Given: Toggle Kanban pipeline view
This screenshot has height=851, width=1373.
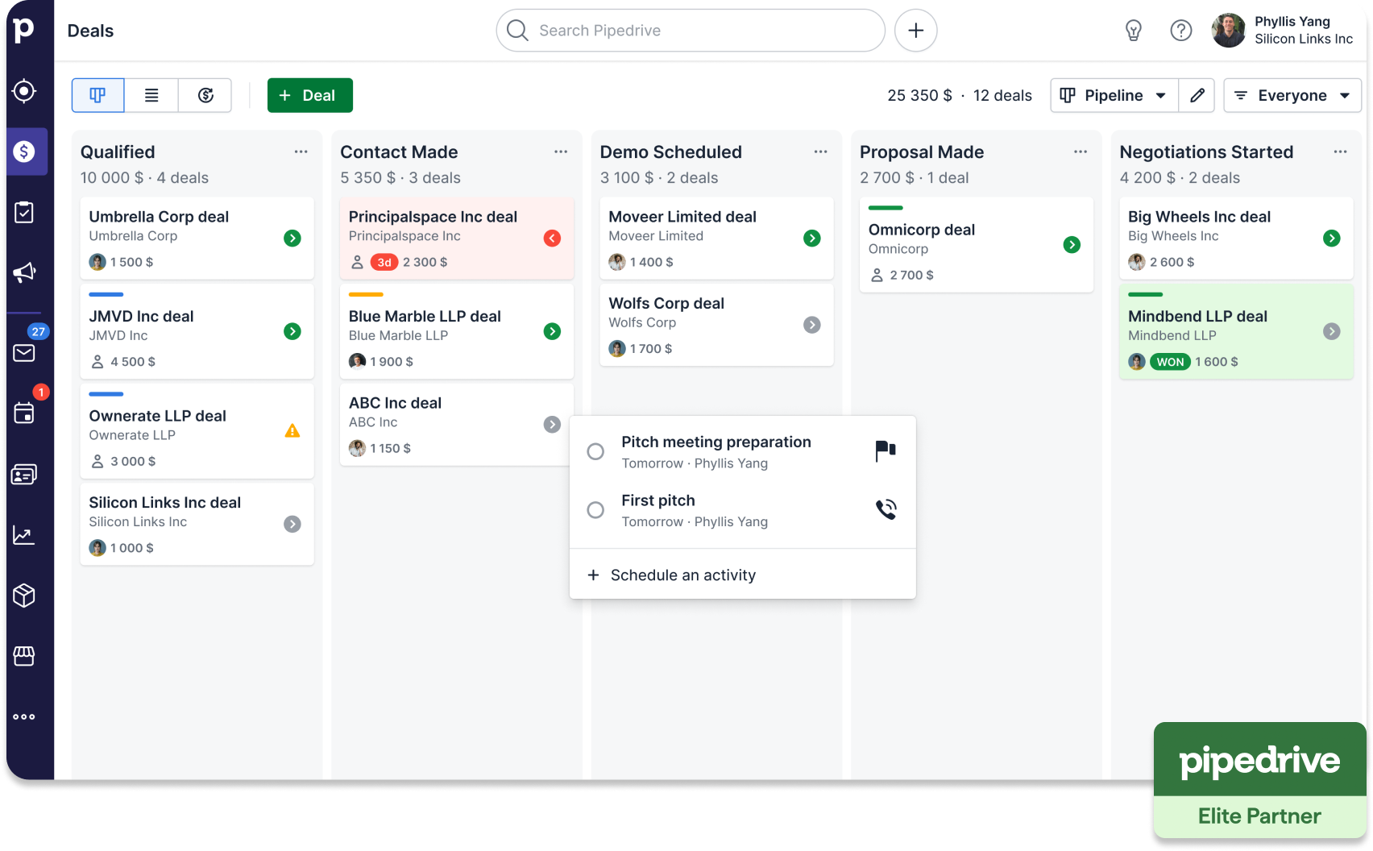Looking at the screenshot, I should 97,95.
